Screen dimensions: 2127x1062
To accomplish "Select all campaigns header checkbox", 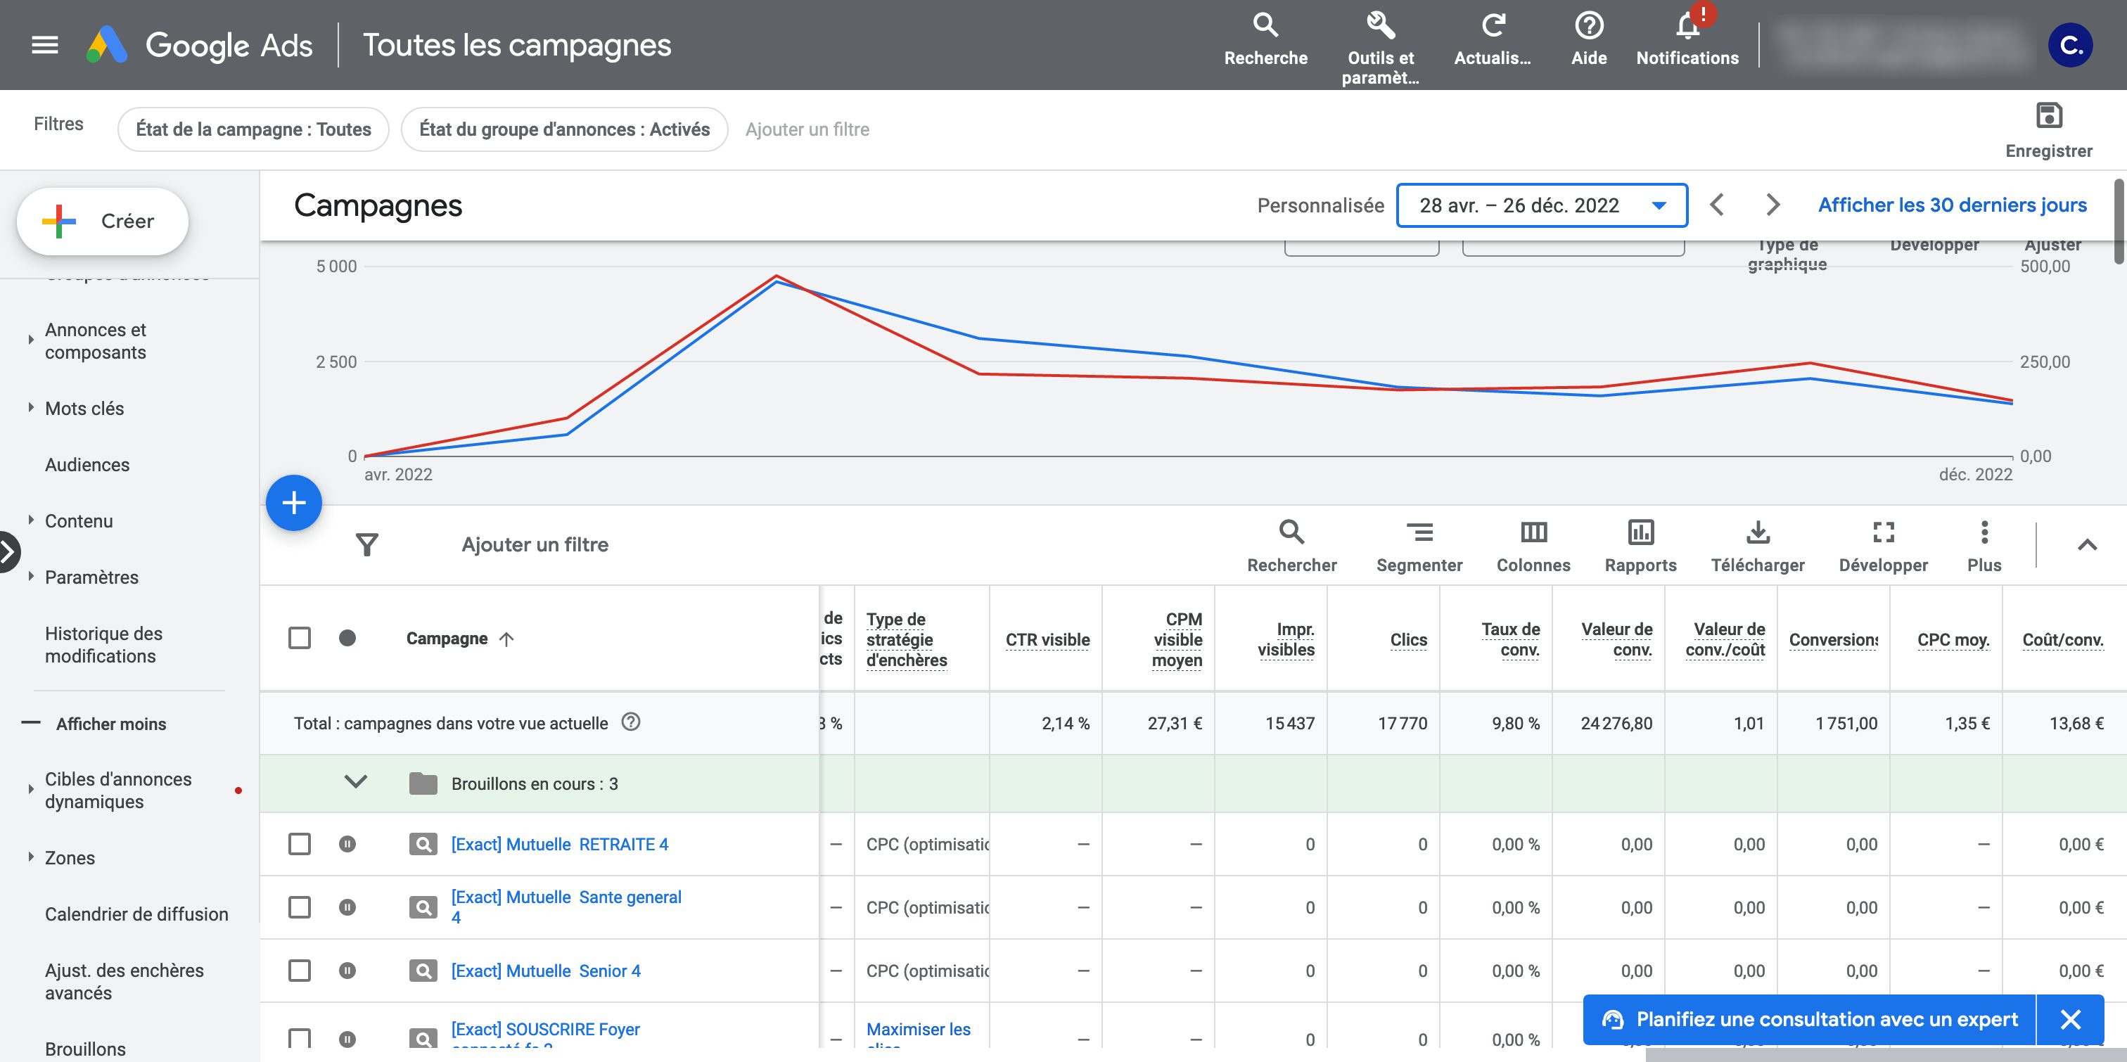I will [300, 639].
